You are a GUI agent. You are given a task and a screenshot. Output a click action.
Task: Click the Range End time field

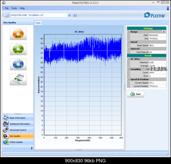pos(157,39)
